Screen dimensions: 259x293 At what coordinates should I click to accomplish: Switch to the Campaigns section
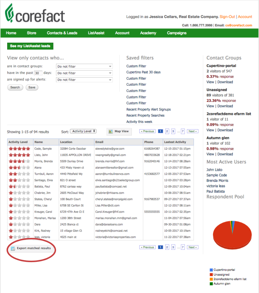pos(176,33)
